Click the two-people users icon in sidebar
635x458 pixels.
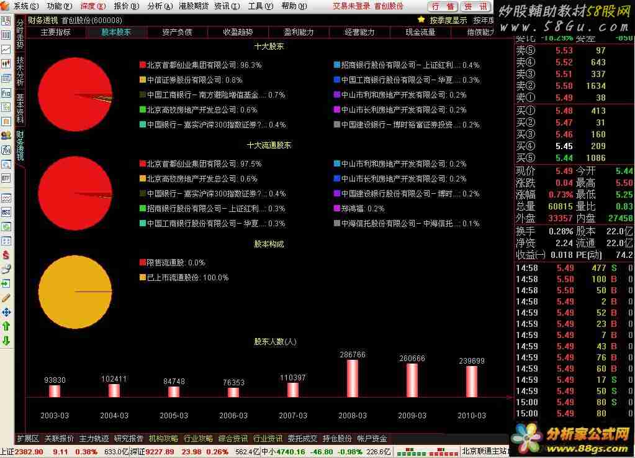coord(6,135)
